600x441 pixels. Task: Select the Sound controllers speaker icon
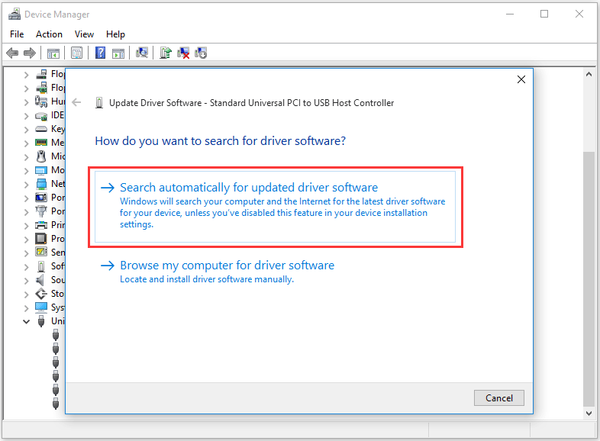(x=40, y=280)
